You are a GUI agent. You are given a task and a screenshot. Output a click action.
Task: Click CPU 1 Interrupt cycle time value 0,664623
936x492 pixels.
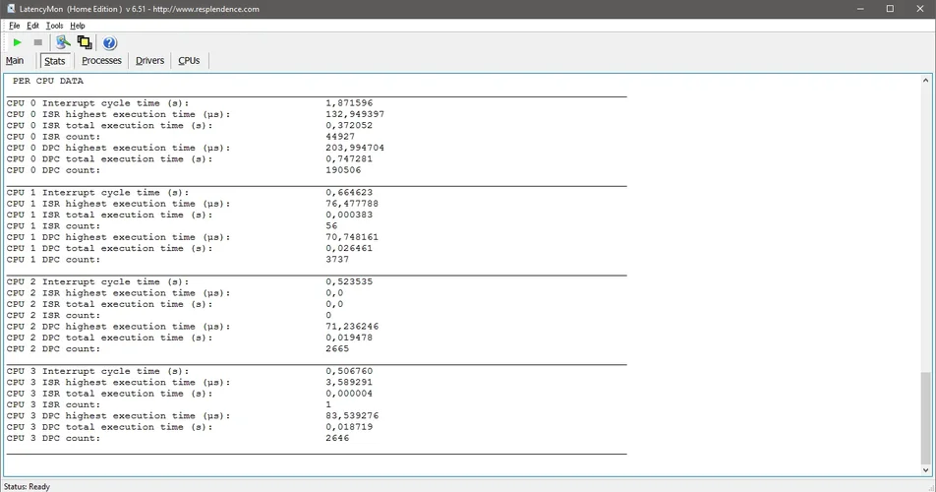coord(349,192)
